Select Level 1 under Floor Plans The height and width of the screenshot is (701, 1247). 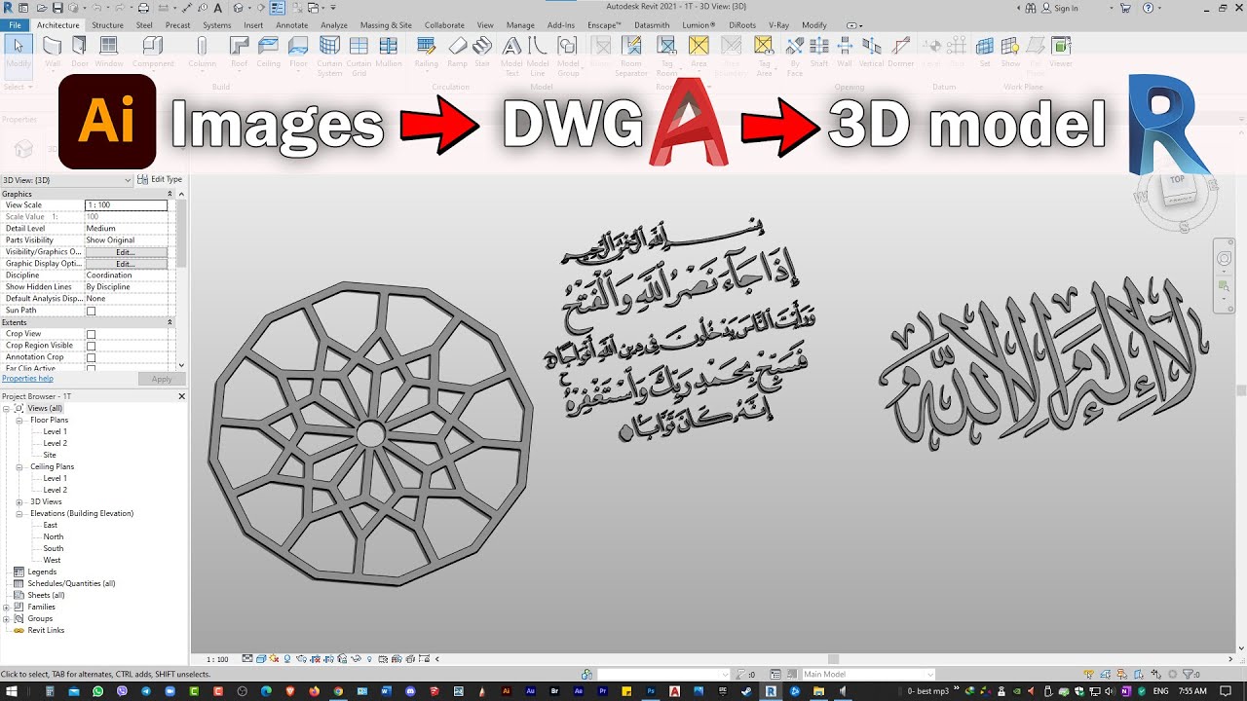click(56, 431)
